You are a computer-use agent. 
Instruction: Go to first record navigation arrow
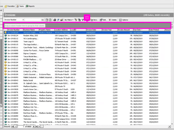(x=13, y=126)
